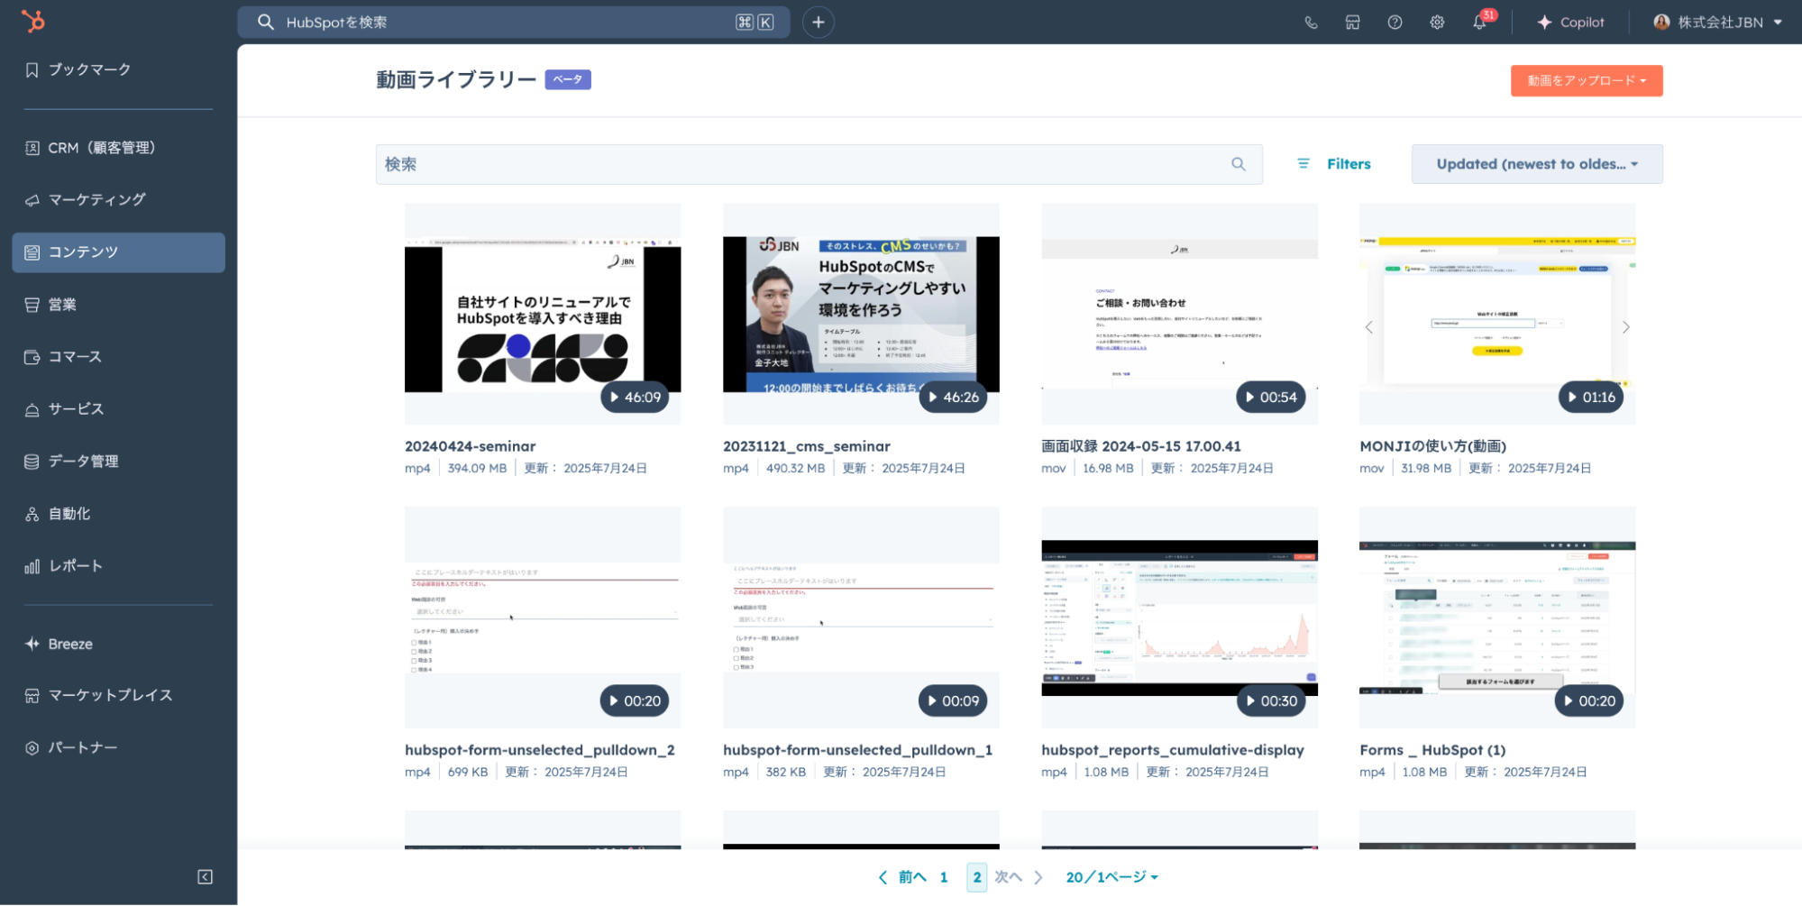Go to previous page 前へ
1802x906 pixels.
click(x=902, y=877)
